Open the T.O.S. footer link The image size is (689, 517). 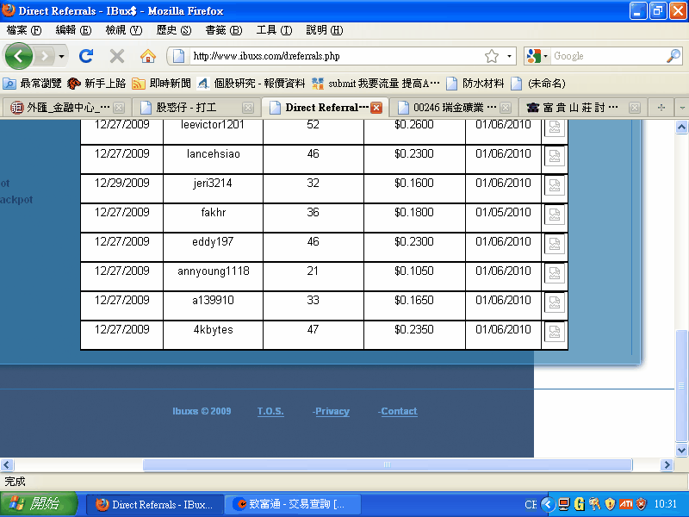(270, 412)
